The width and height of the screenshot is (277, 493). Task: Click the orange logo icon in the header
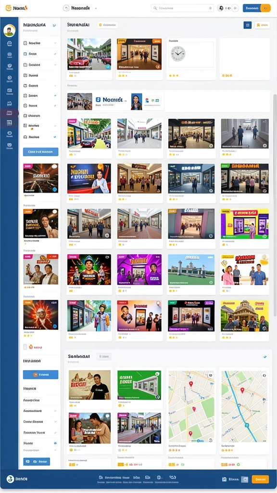(x=9, y=8)
